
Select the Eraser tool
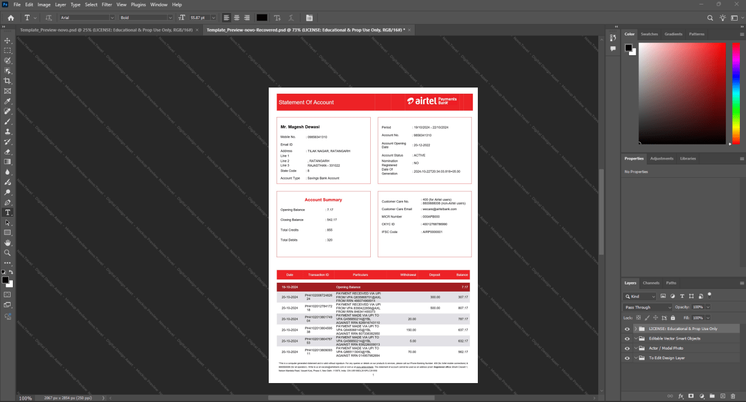[8, 152]
